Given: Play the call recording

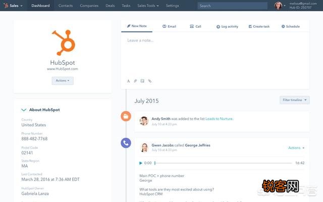Looking at the screenshot, I should [x=141, y=163].
